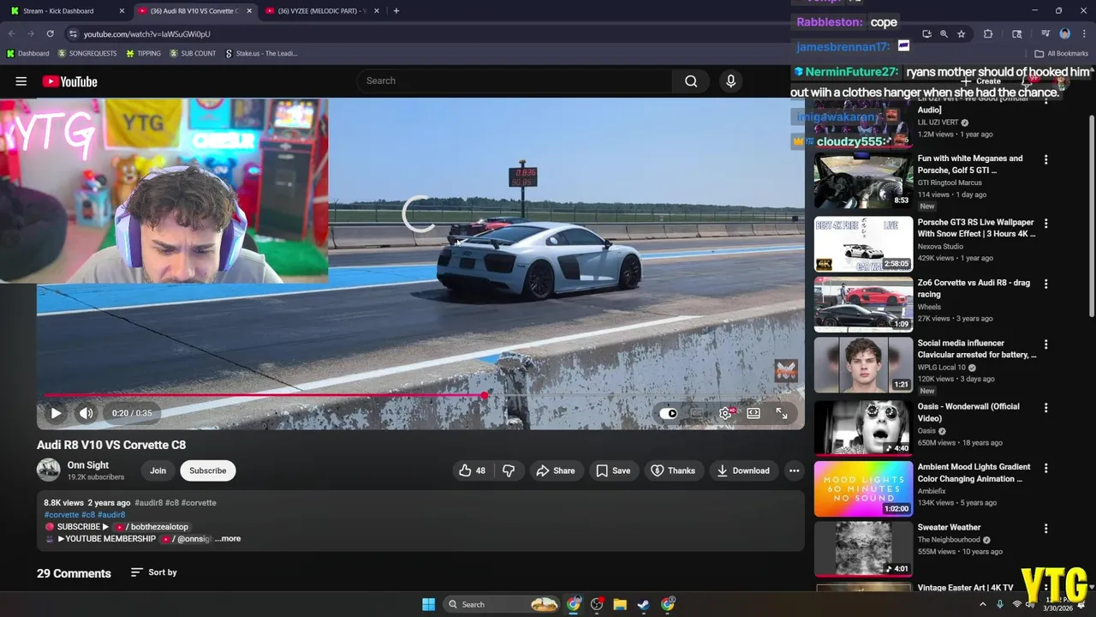Screen dimensions: 1096x617
Task: Open the Sort by comments dropdown
Action: coord(154,572)
